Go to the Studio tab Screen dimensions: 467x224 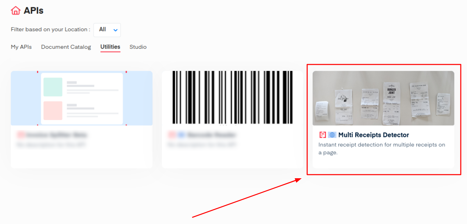pyautogui.click(x=138, y=47)
